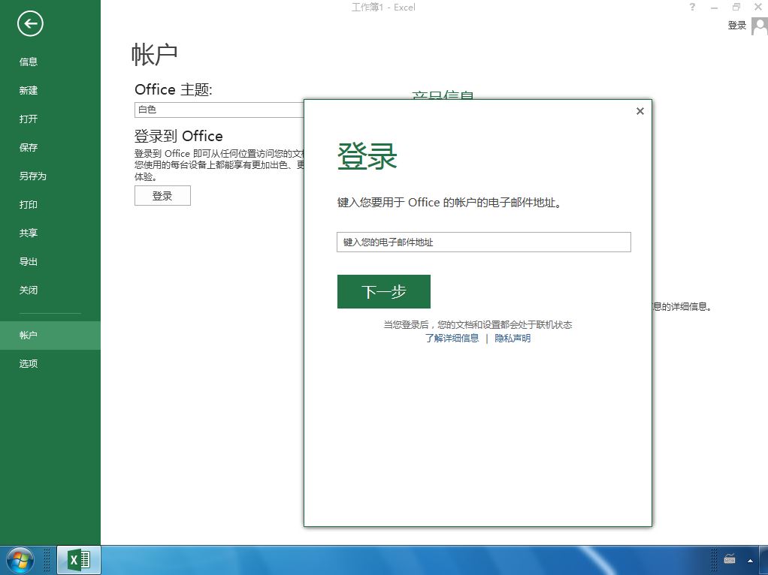Select 新建 in the sidebar

coord(29,91)
